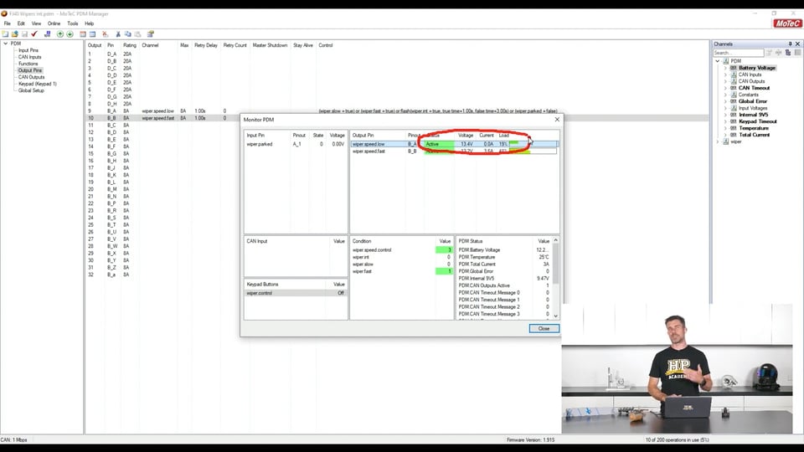
Task: Select CAN Inputs in the left PDM tree
Action: (30, 57)
